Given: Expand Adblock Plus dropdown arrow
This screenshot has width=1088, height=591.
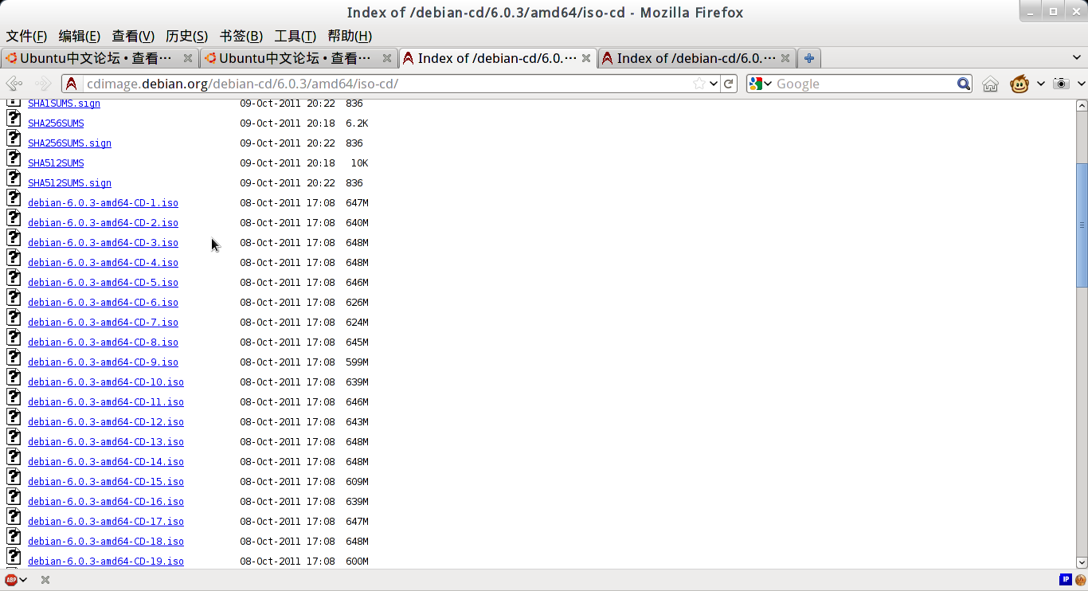Looking at the screenshot, I should (x=23, y=580).
